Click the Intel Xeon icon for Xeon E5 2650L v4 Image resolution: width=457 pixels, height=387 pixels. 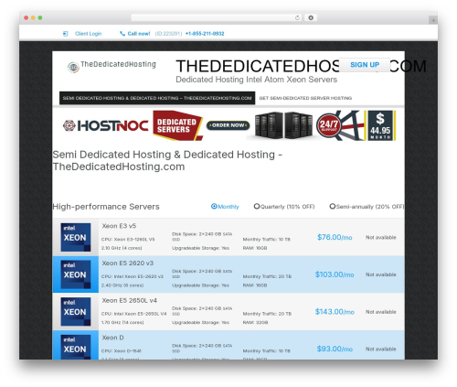pyautogui.click(x=76, y=312)
